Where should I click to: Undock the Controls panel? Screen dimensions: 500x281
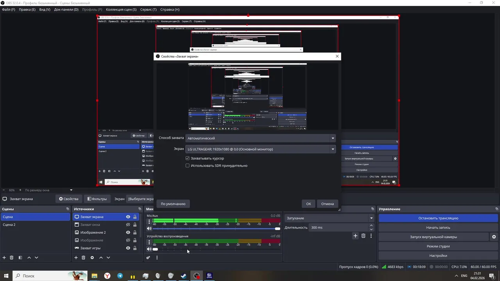[496, 209]
